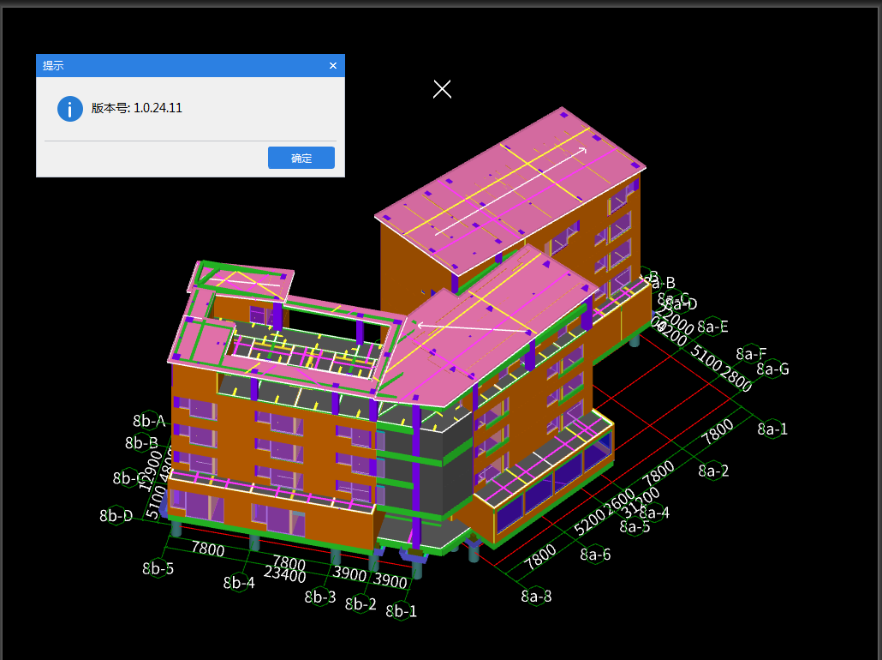The height and width of the screenshot is (660, 882).
Task: Click the 5200 dimension text
Action: [589, 521]
